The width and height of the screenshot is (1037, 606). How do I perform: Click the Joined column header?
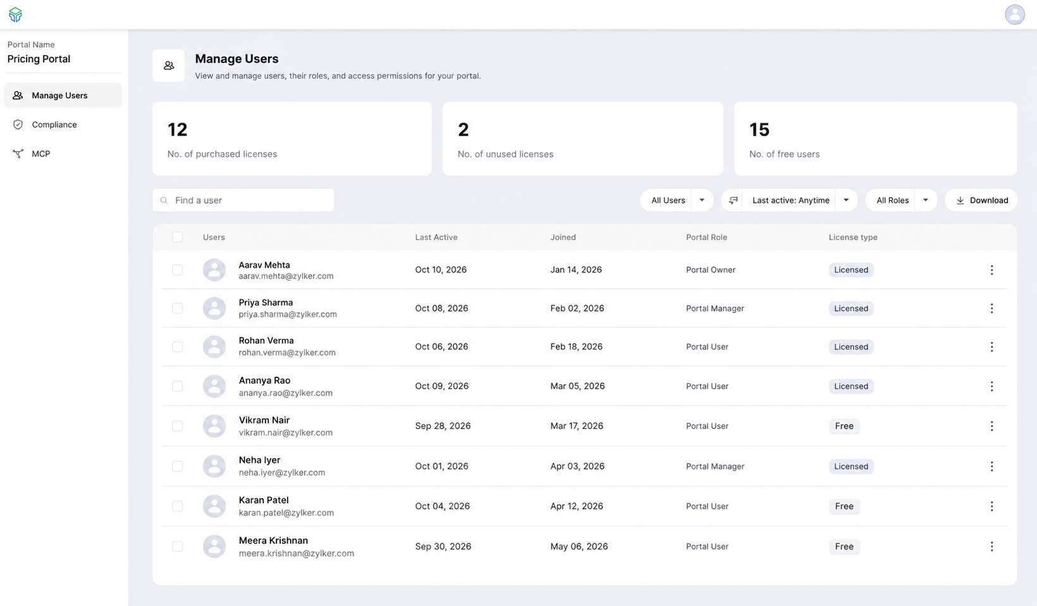coord(563,238)
